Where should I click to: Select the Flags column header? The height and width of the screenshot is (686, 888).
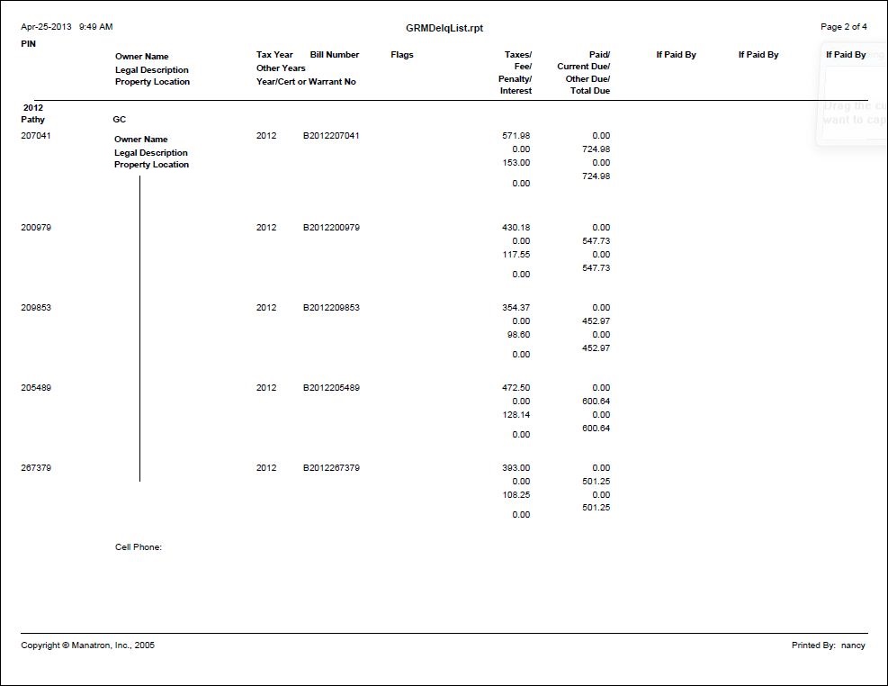(402, 55)
